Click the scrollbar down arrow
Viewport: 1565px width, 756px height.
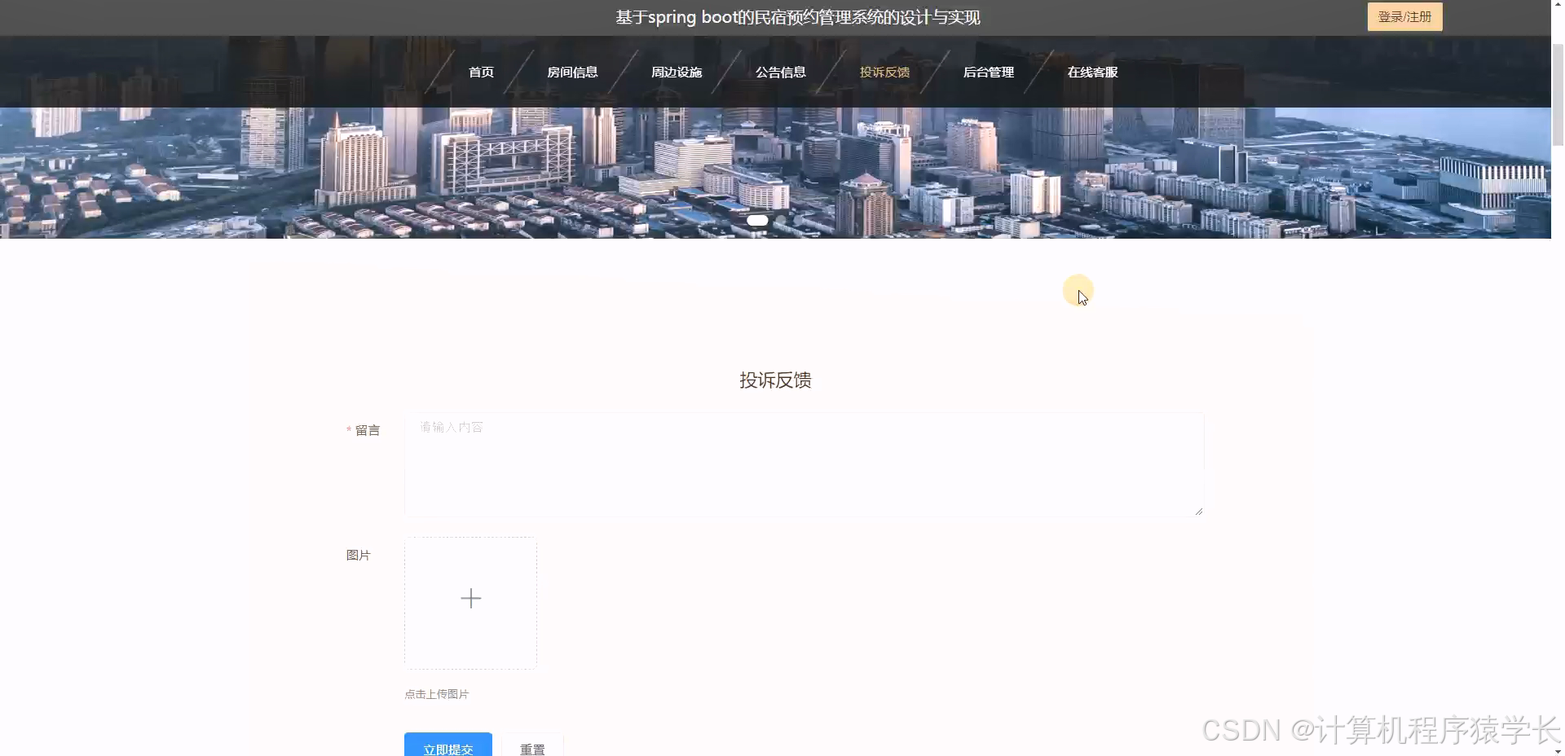pos(1558,751)
